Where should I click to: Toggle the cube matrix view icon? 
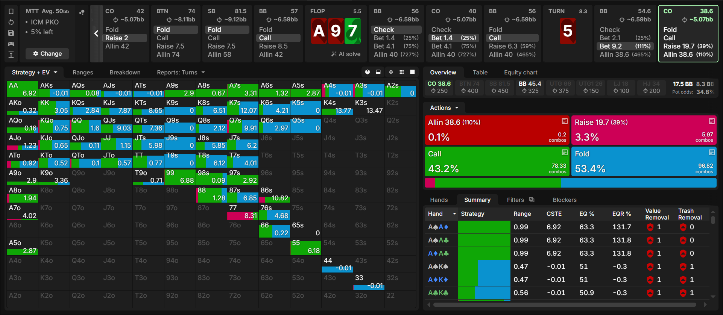(x=368, y=72)
